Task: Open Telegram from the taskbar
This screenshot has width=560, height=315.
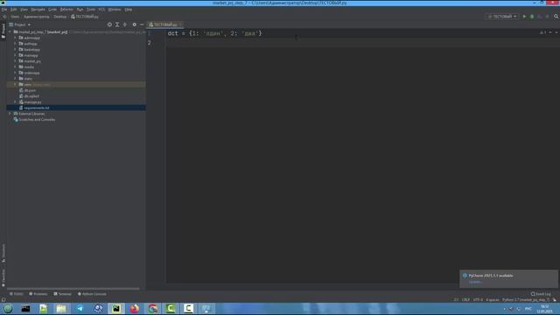Action: click(x=80, y=309)
